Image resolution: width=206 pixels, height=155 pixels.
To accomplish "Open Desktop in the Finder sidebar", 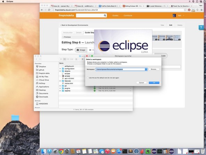I will tap(42, 90).
